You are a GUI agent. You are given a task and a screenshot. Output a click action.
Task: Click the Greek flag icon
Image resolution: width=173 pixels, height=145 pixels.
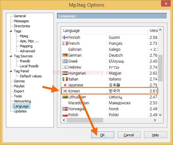tap(65, 61)
